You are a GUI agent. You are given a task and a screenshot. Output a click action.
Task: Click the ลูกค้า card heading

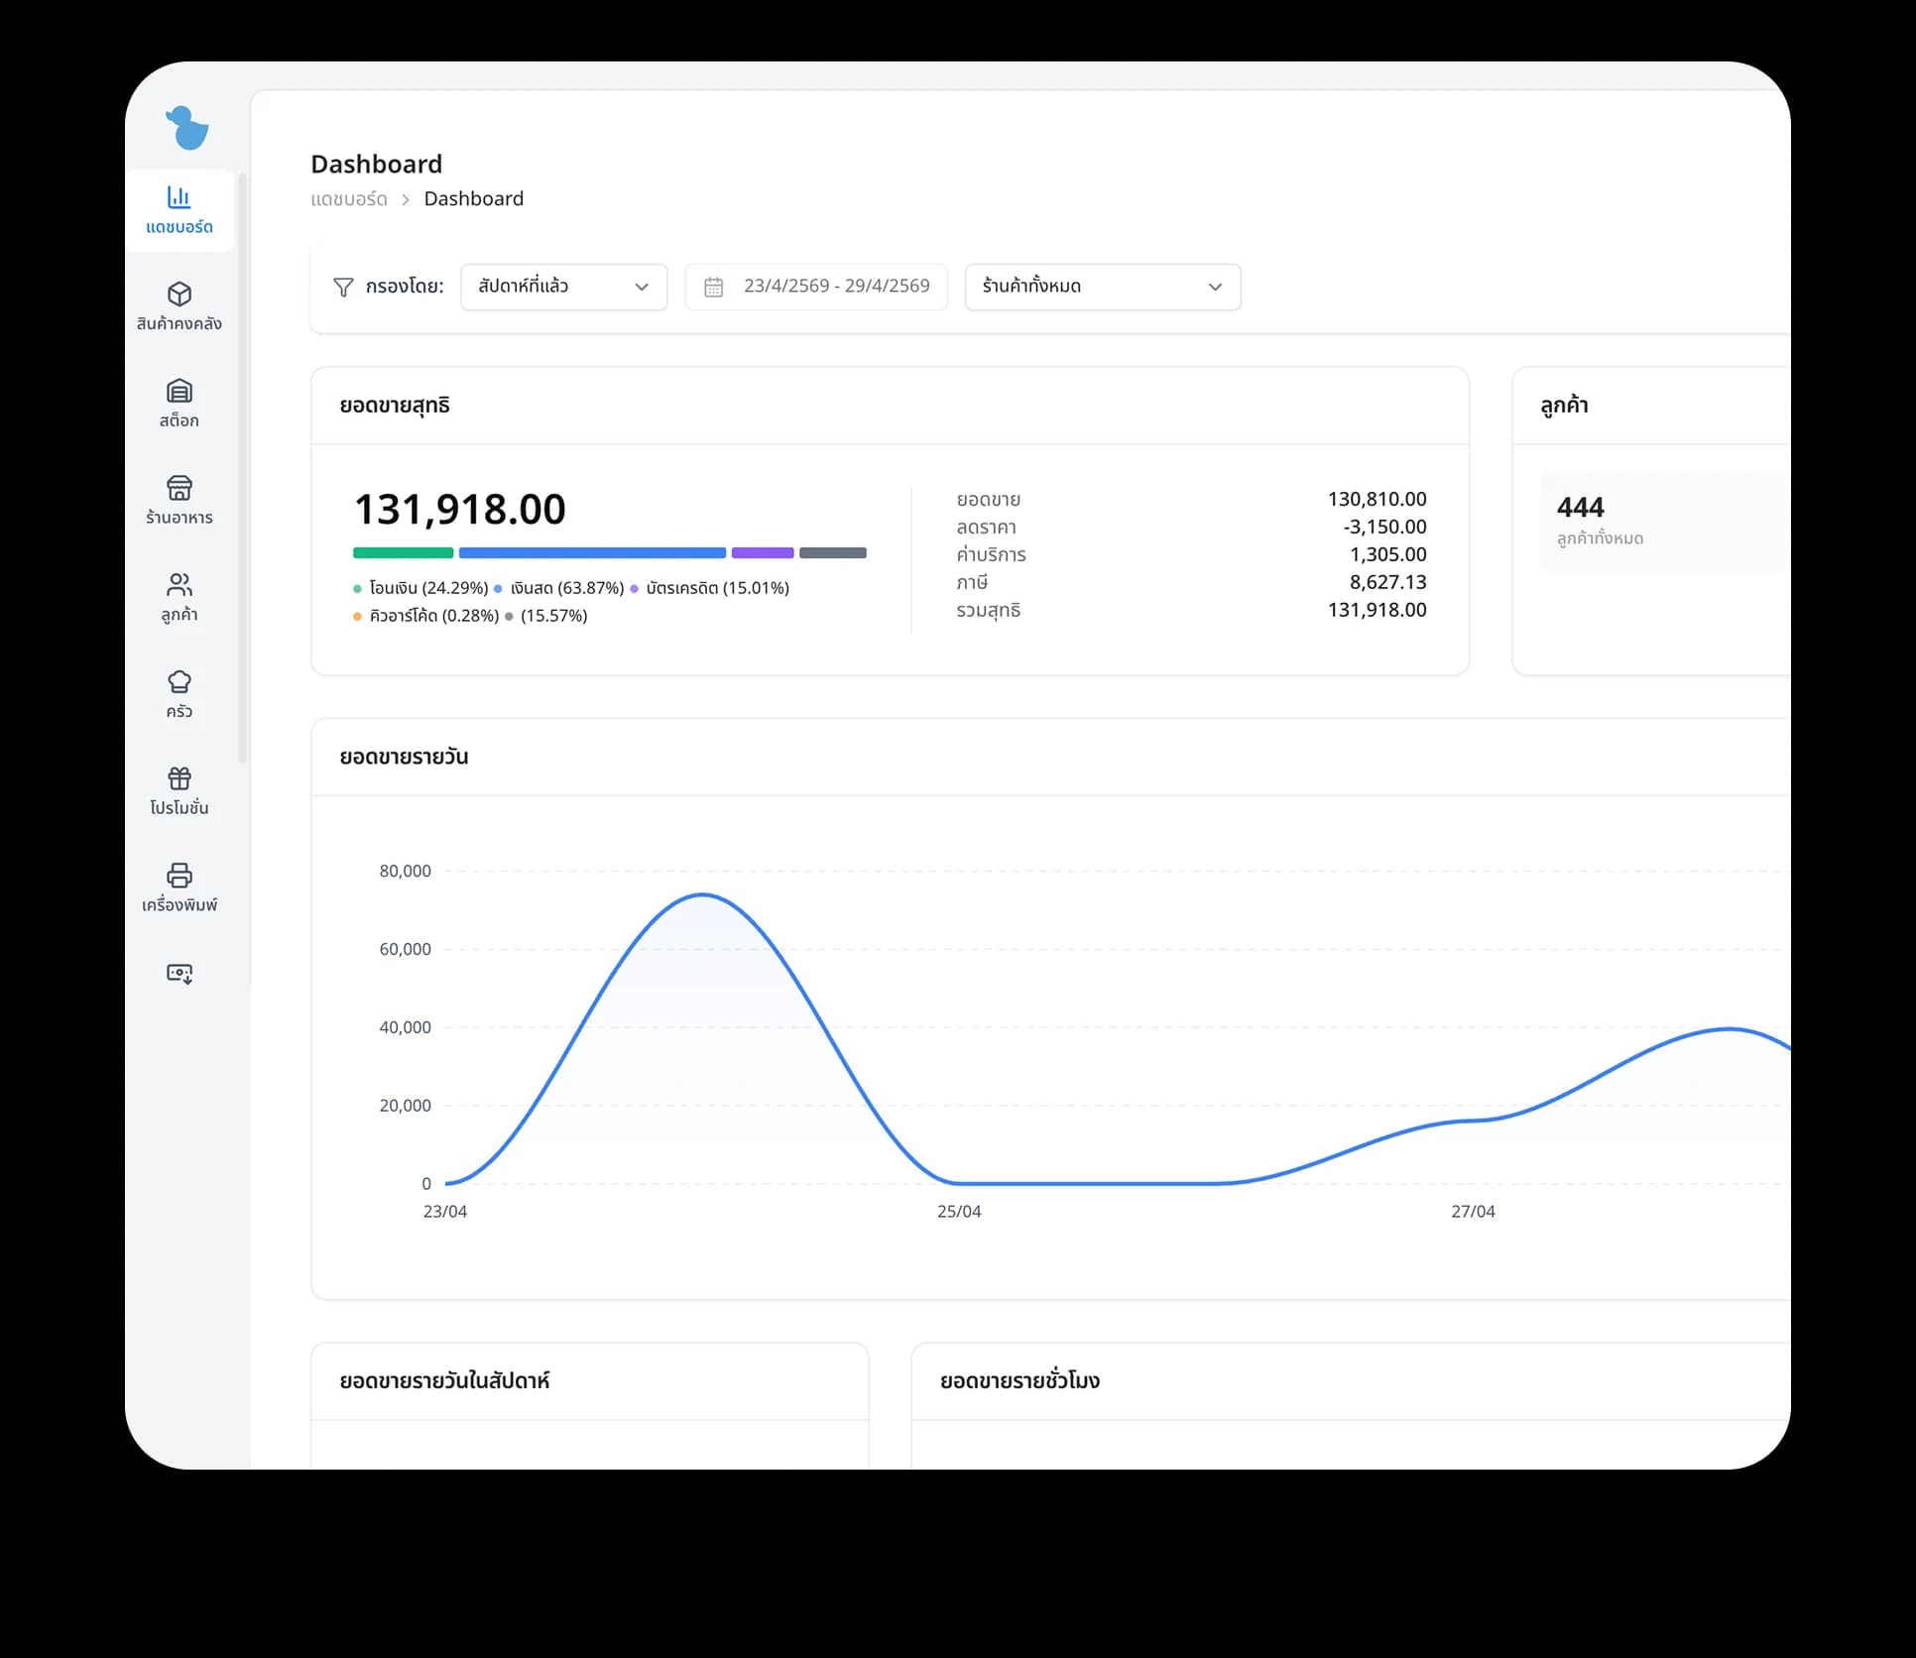pos(1564,406)
